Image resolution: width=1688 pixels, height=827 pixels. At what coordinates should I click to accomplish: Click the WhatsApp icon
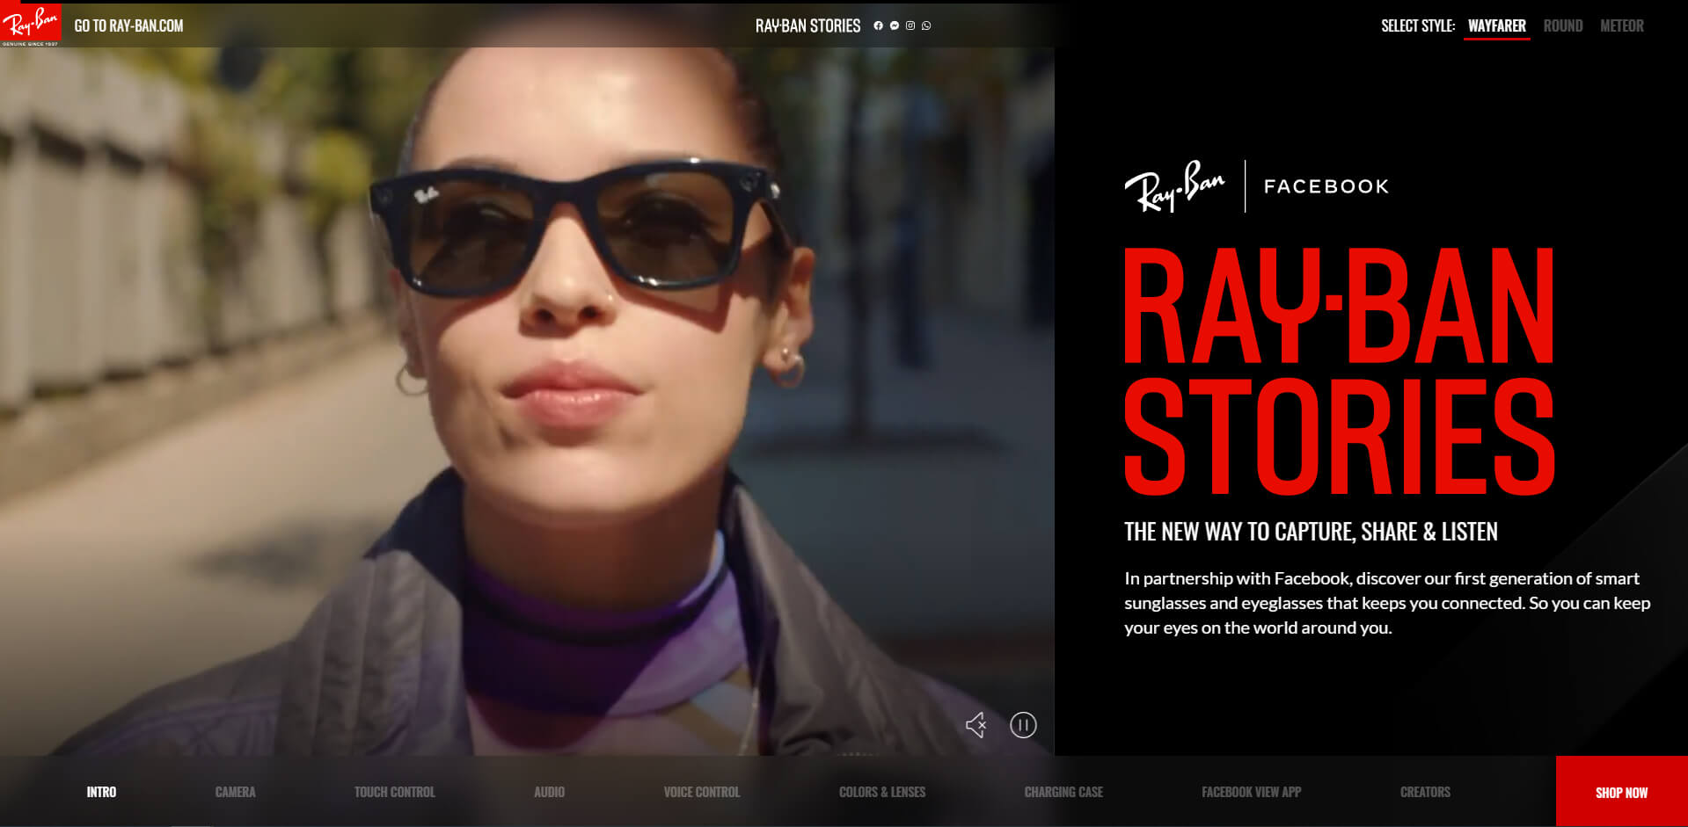[925, 25]
